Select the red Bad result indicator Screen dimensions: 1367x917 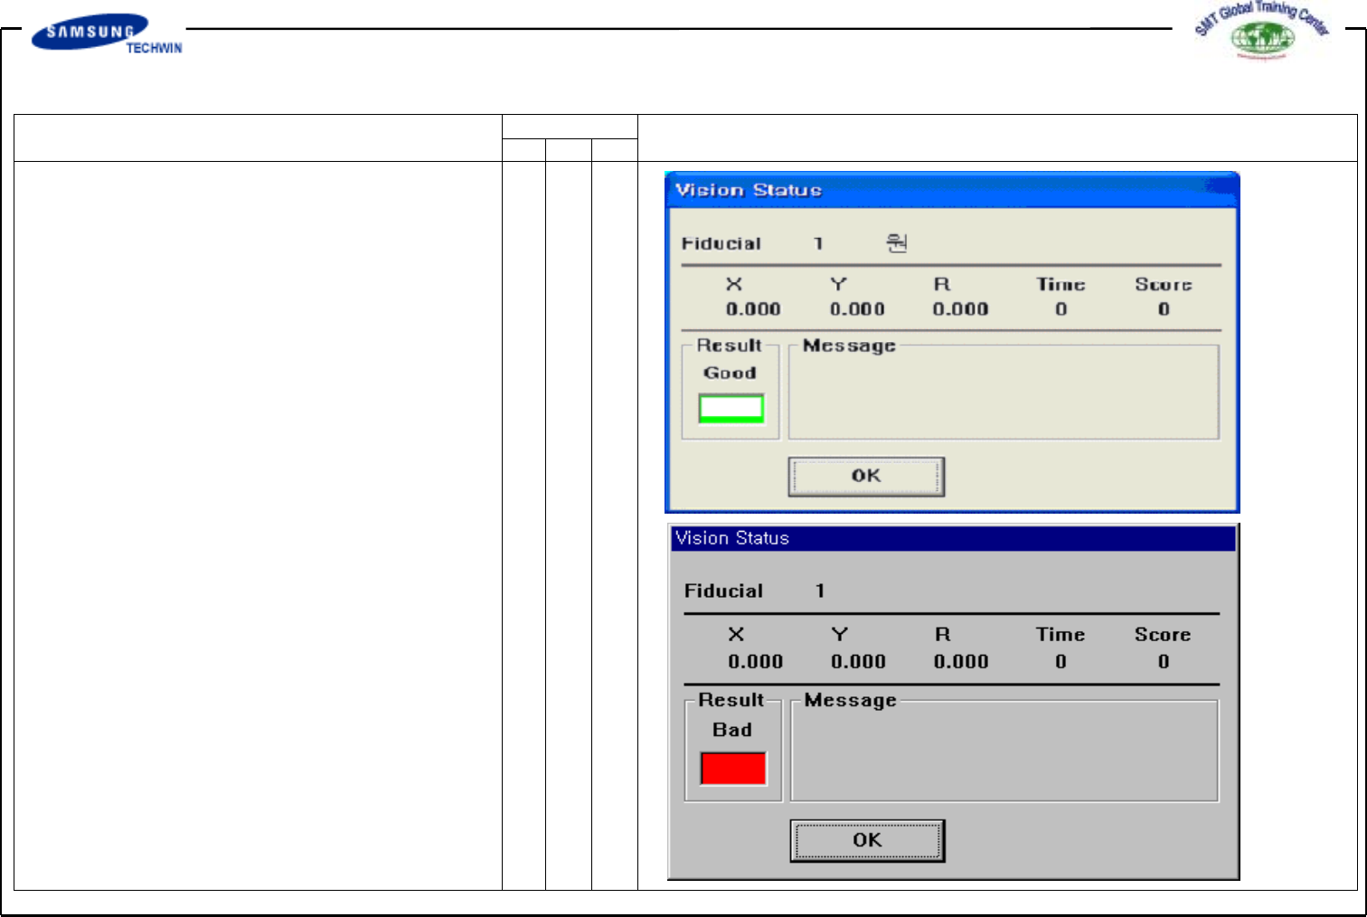(x=733, y=769)
